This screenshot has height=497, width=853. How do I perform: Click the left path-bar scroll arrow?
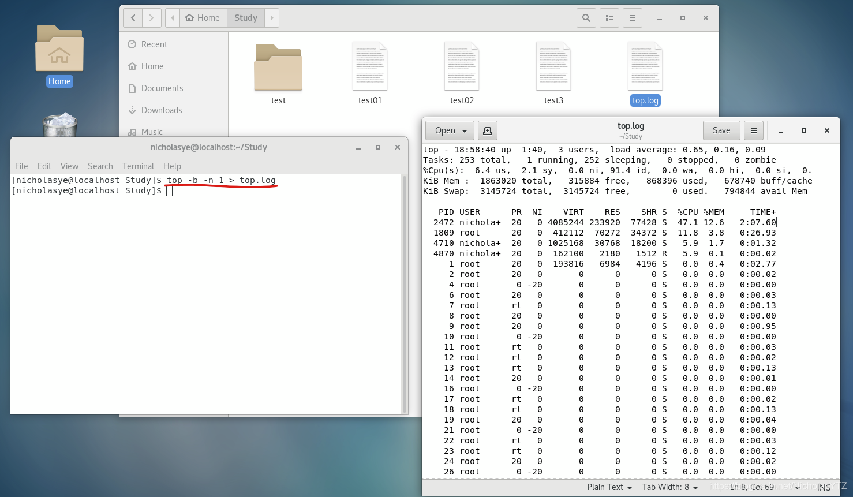173,18
